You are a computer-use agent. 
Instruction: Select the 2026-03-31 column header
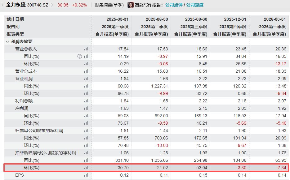tap(275, 19)
